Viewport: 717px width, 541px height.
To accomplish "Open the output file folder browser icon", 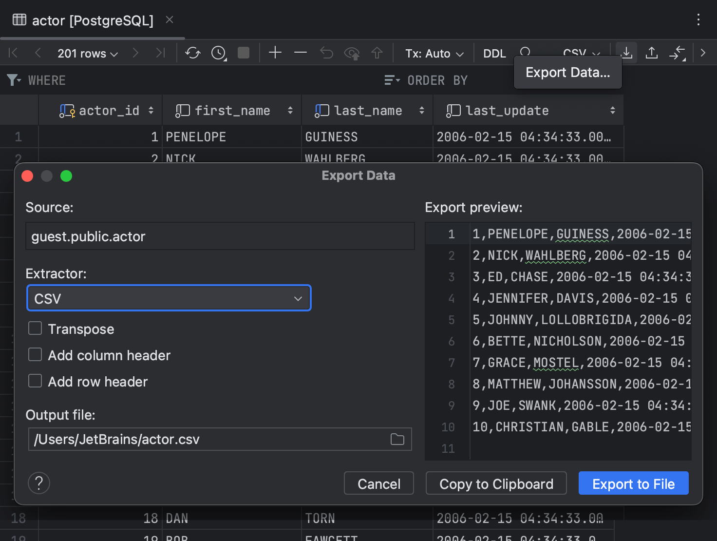I will [x=397, y=439].
